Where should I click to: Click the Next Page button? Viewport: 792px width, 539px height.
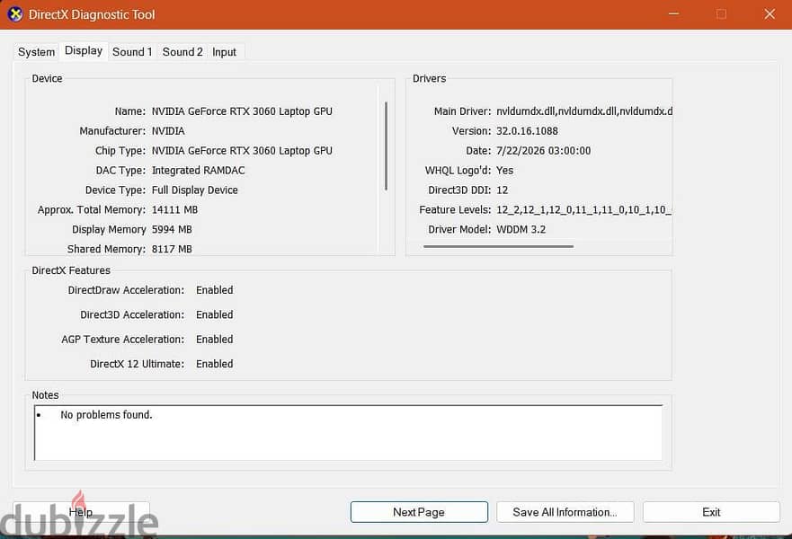pyautogui.click(x=419, y=512)
